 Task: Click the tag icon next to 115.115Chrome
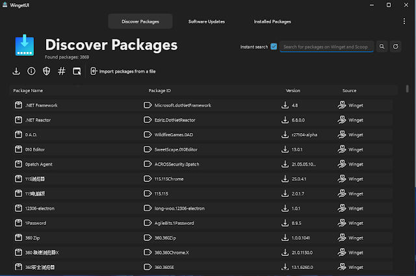[148, 179]
